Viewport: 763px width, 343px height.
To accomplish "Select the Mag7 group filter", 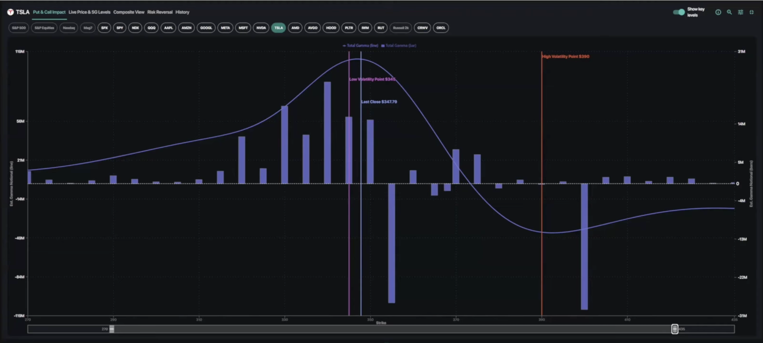I will coord(88,28).
